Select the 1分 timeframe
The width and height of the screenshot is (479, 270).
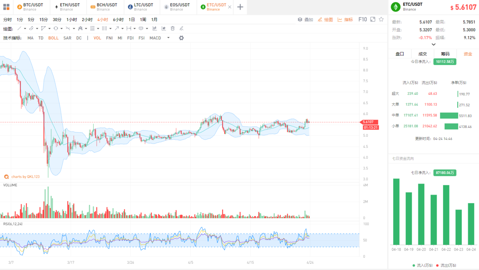click(20, 19)
